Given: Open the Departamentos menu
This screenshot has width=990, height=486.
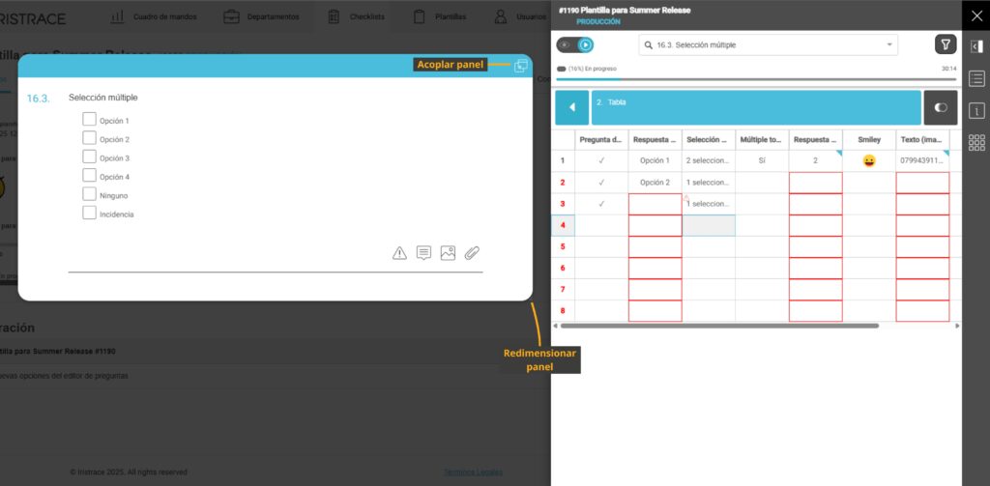Looking at the screenshot, I should point(260,16).
